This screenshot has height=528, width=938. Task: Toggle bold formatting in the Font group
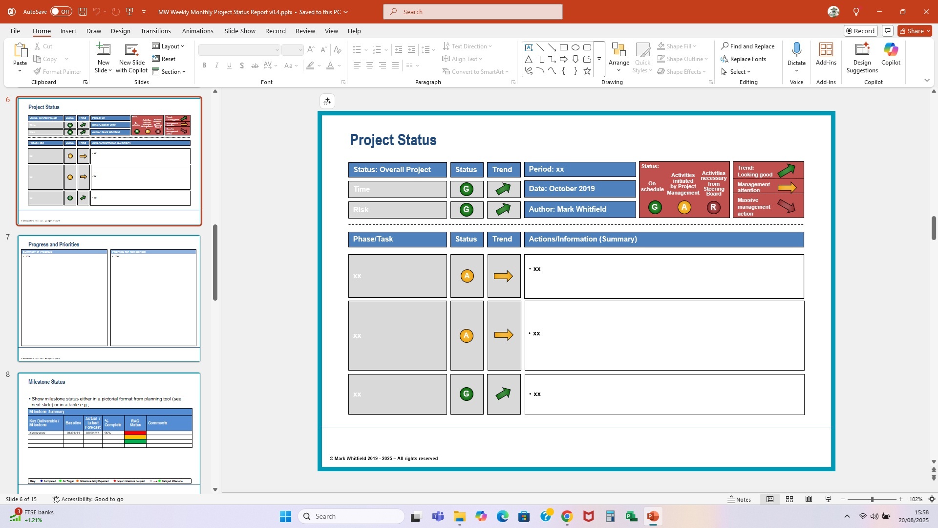click(204, 65)
